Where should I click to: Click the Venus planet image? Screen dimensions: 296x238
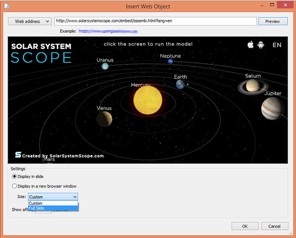(x=104, y=119)
